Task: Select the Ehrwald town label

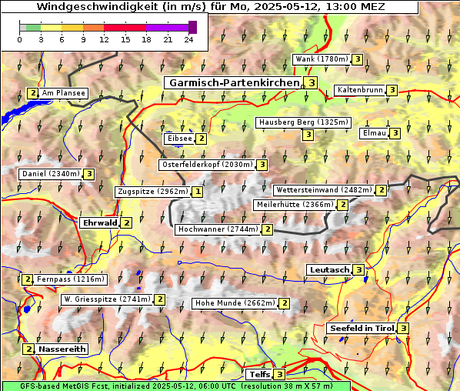Action: point(100,222)
